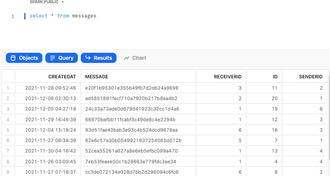Click the RECEIVERID column header
The image size is (330, 176).
221,77
